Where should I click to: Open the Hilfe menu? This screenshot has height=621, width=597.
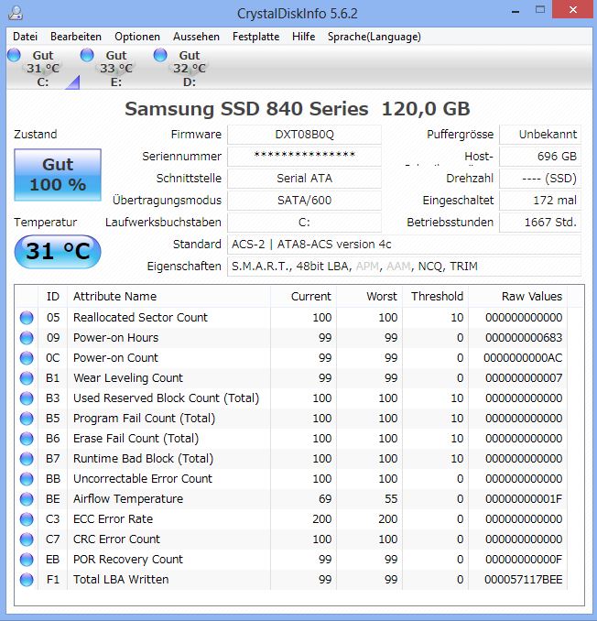(x=303, y=37)
